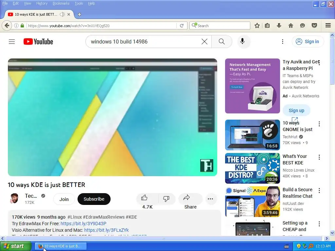Open options for Build a Secure Realtime Chat
Viewport: 335px width, 251px height.
(x=319, y=191)
